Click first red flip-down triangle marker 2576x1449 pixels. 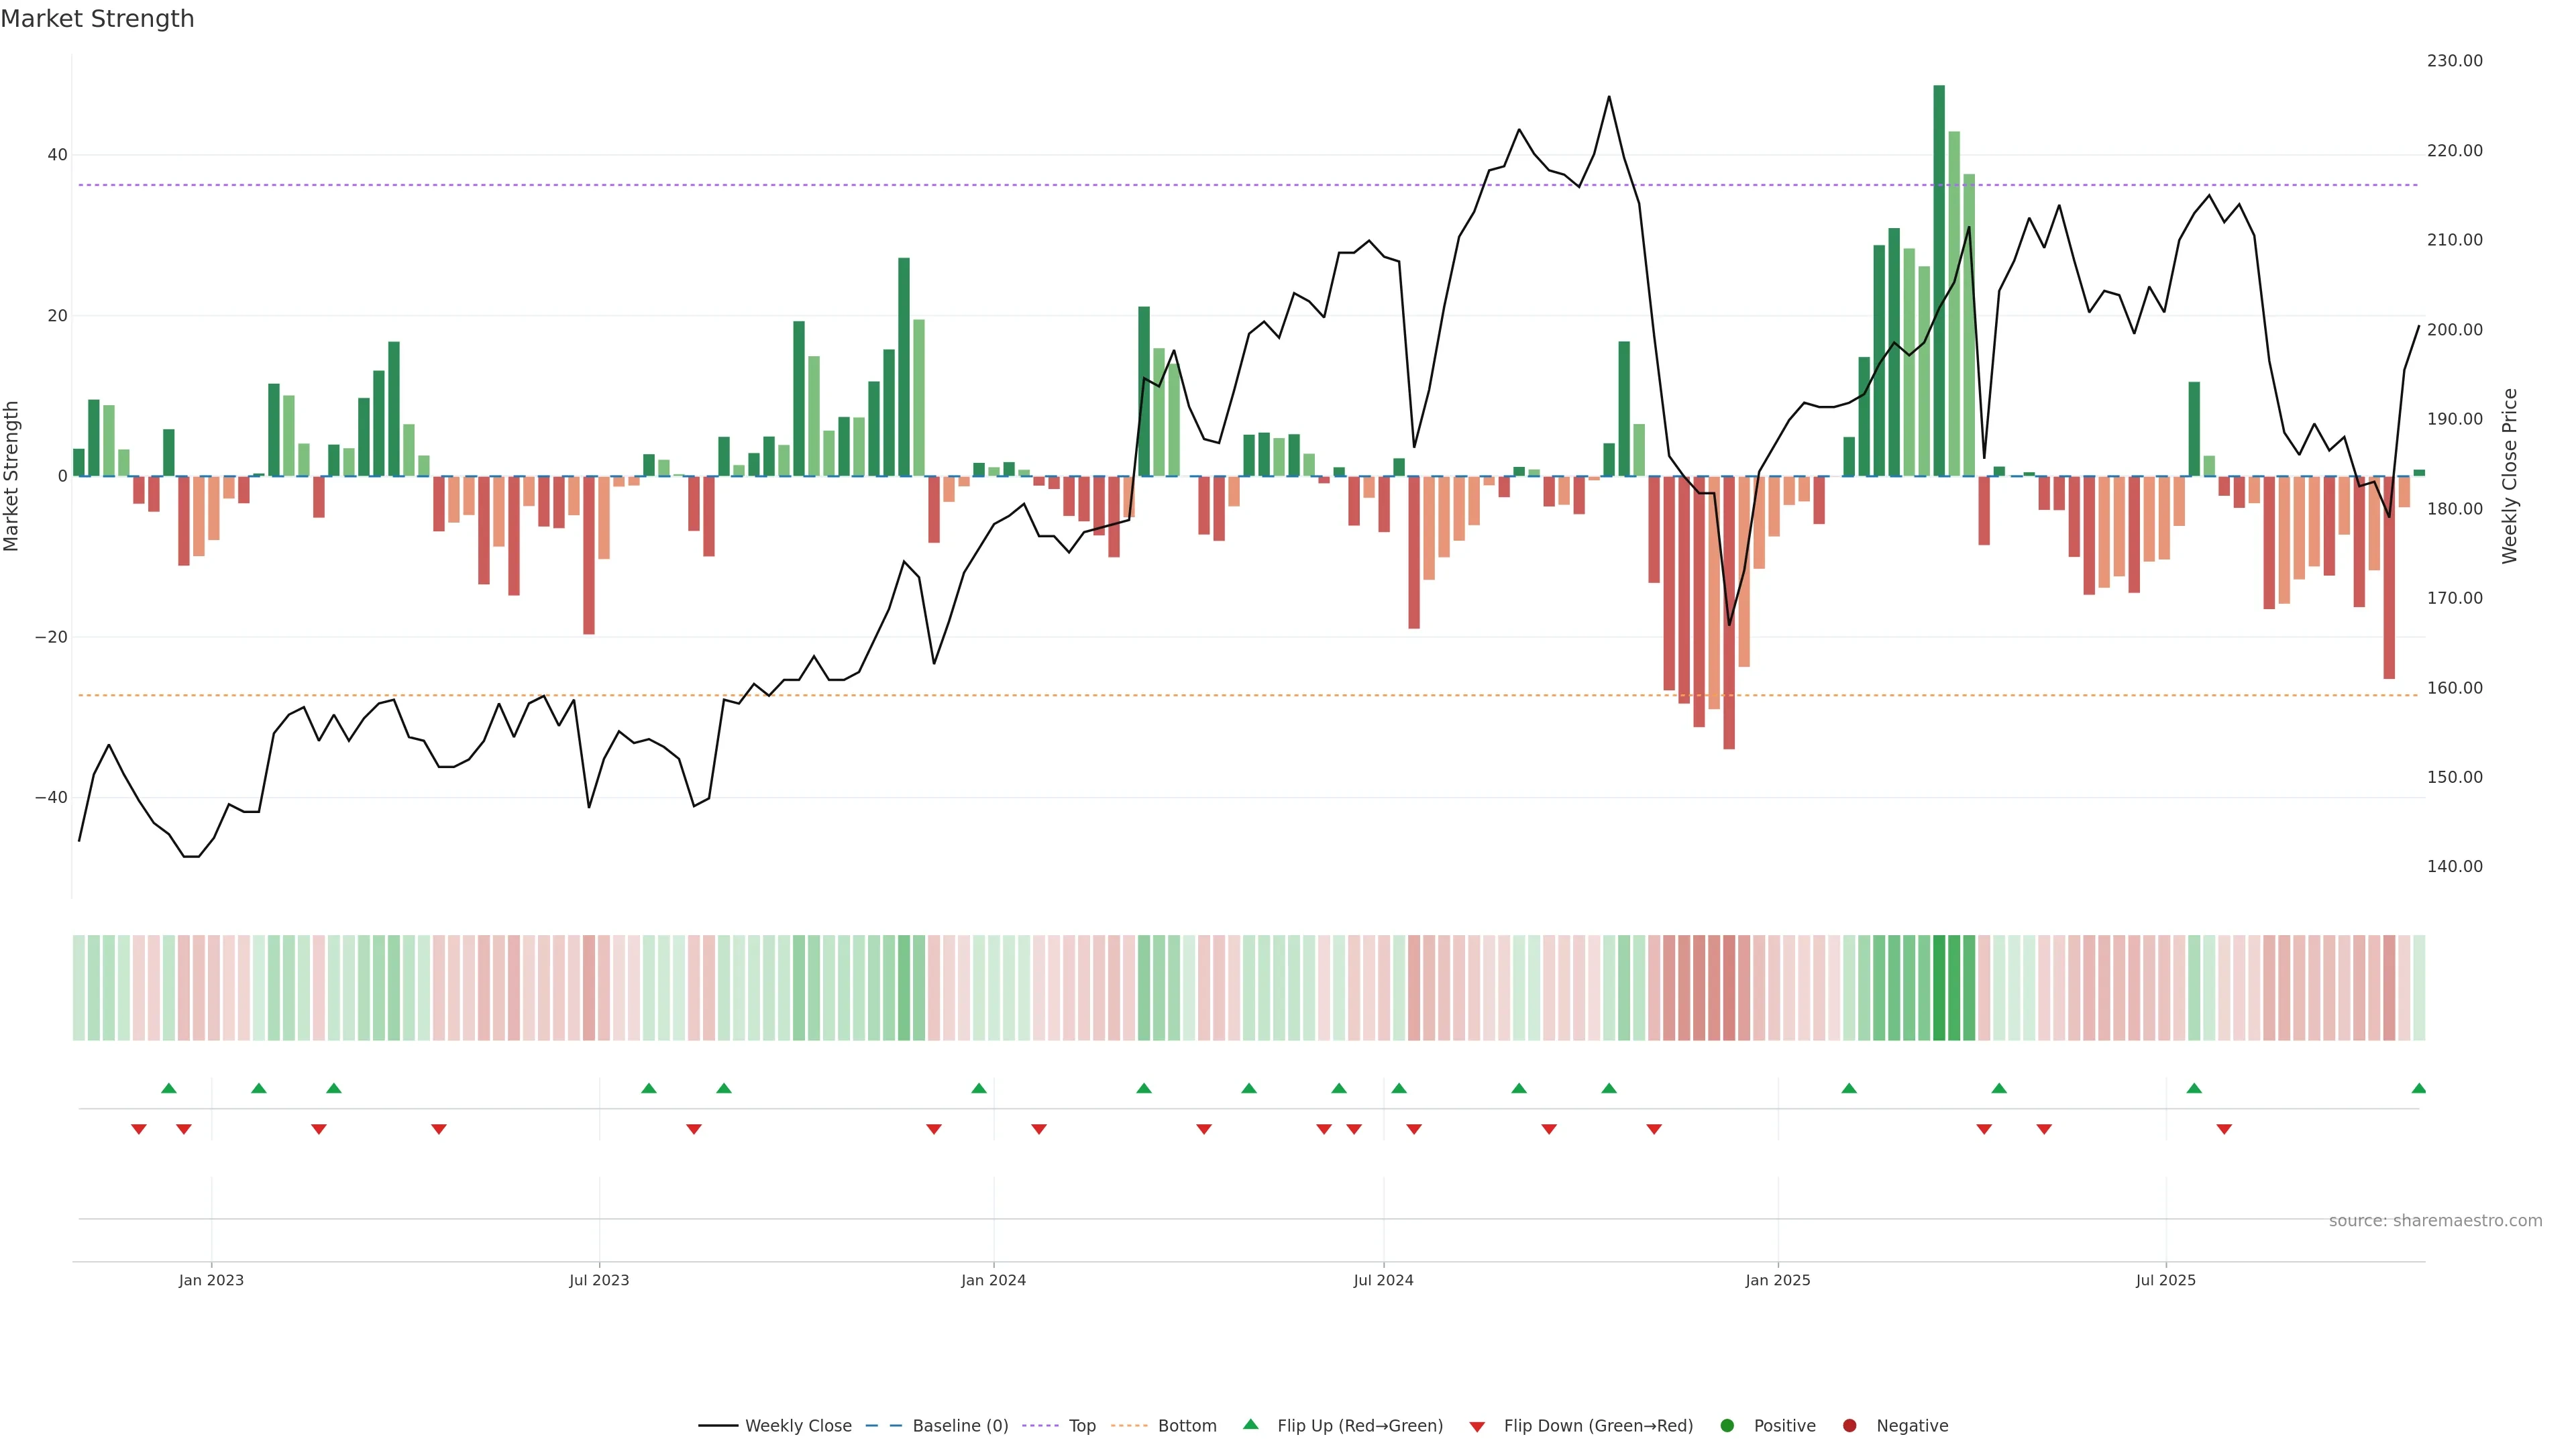pos(139,1129)
